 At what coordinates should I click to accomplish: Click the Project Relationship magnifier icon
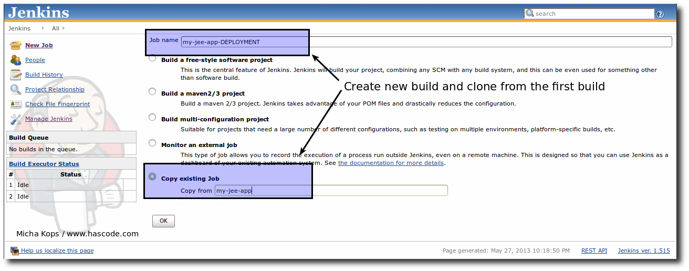point(16,89)
